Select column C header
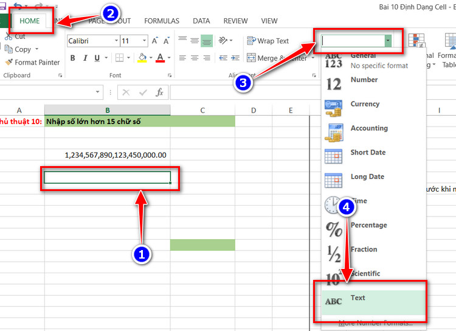Screen dimensions: 456x331 202,110
